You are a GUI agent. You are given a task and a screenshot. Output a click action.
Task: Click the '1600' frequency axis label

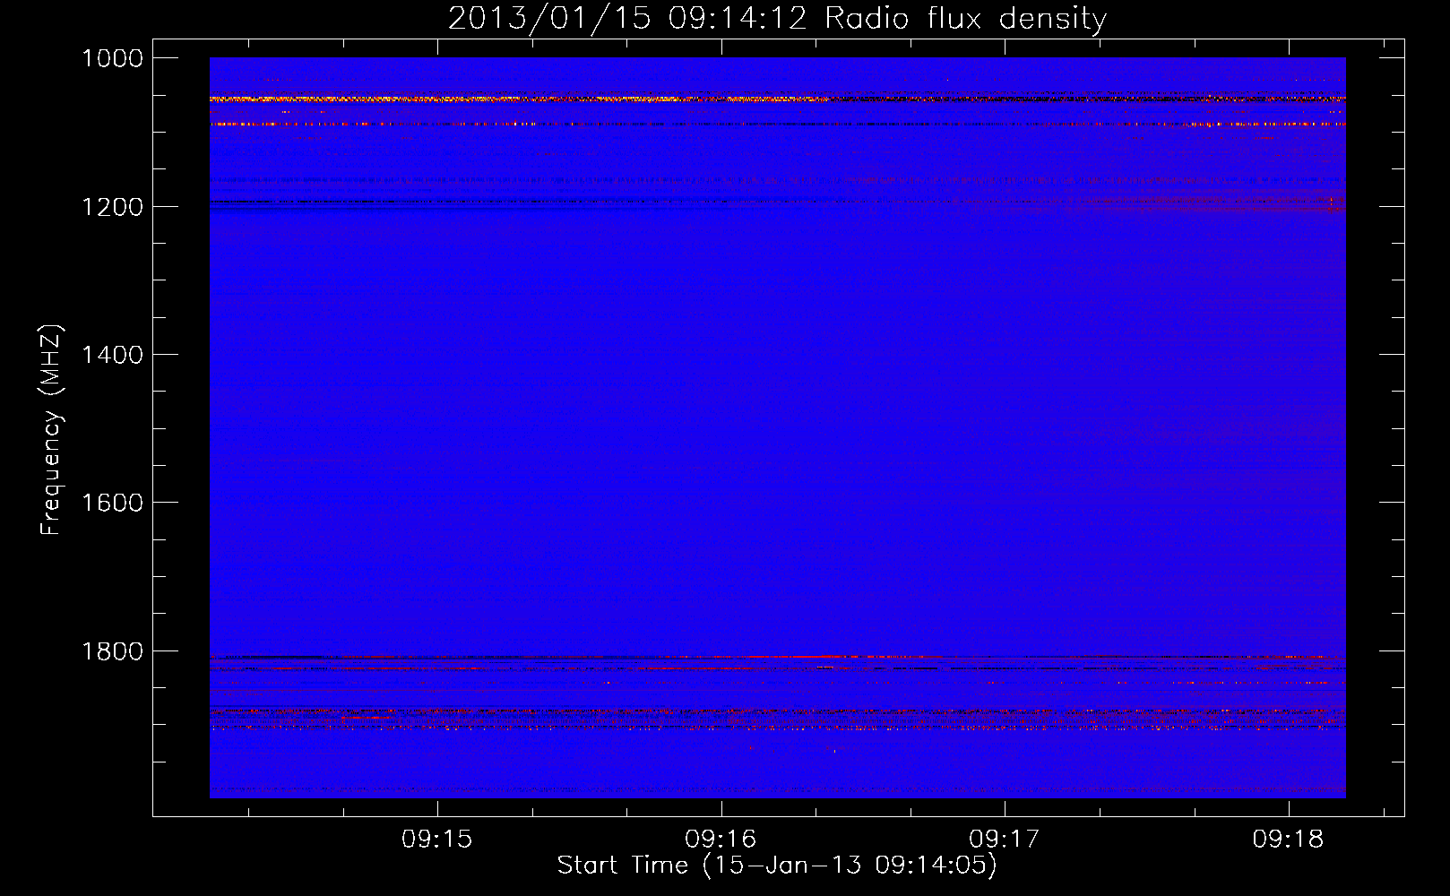pyautogui.click(x=112, y=503)
